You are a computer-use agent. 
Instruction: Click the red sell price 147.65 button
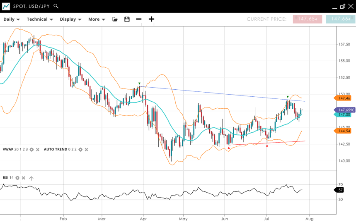pos(307,19)
